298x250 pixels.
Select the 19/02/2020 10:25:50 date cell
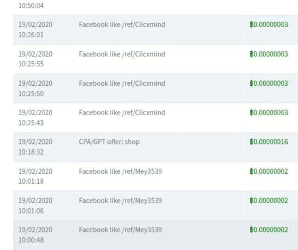tap(35, 88)
